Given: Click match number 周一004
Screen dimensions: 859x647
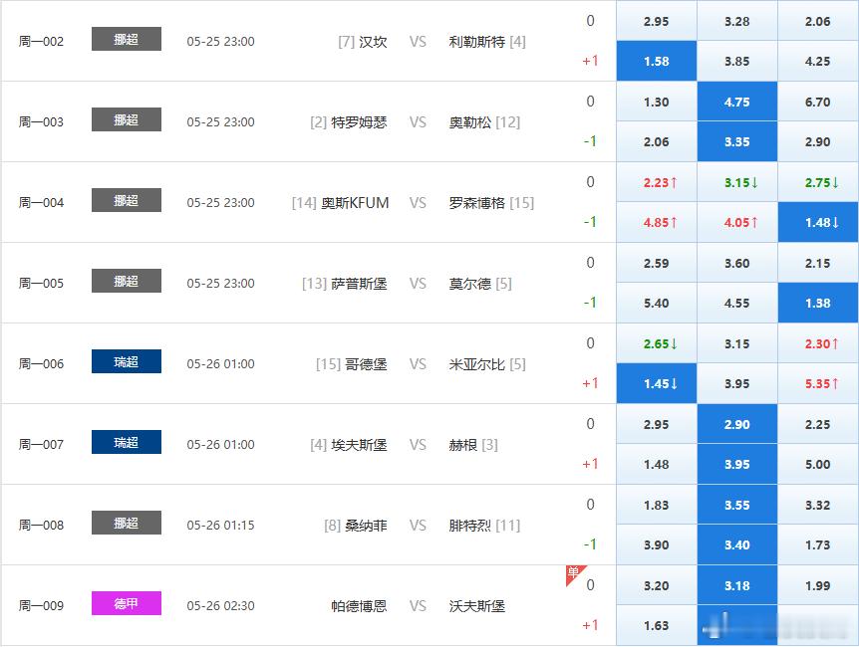Looking at the screenshot, I should [41, 202].
